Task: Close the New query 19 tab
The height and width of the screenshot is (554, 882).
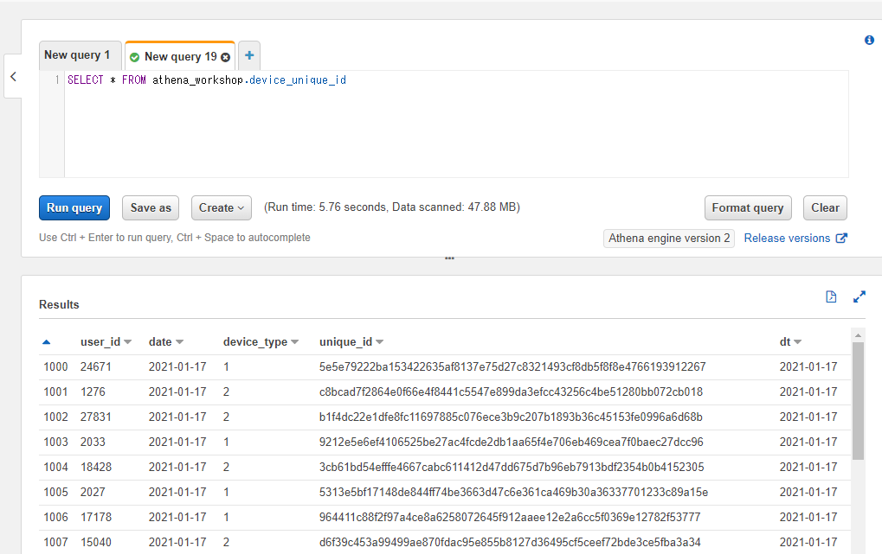Action: pyautogui.click(x=226, y=57)
